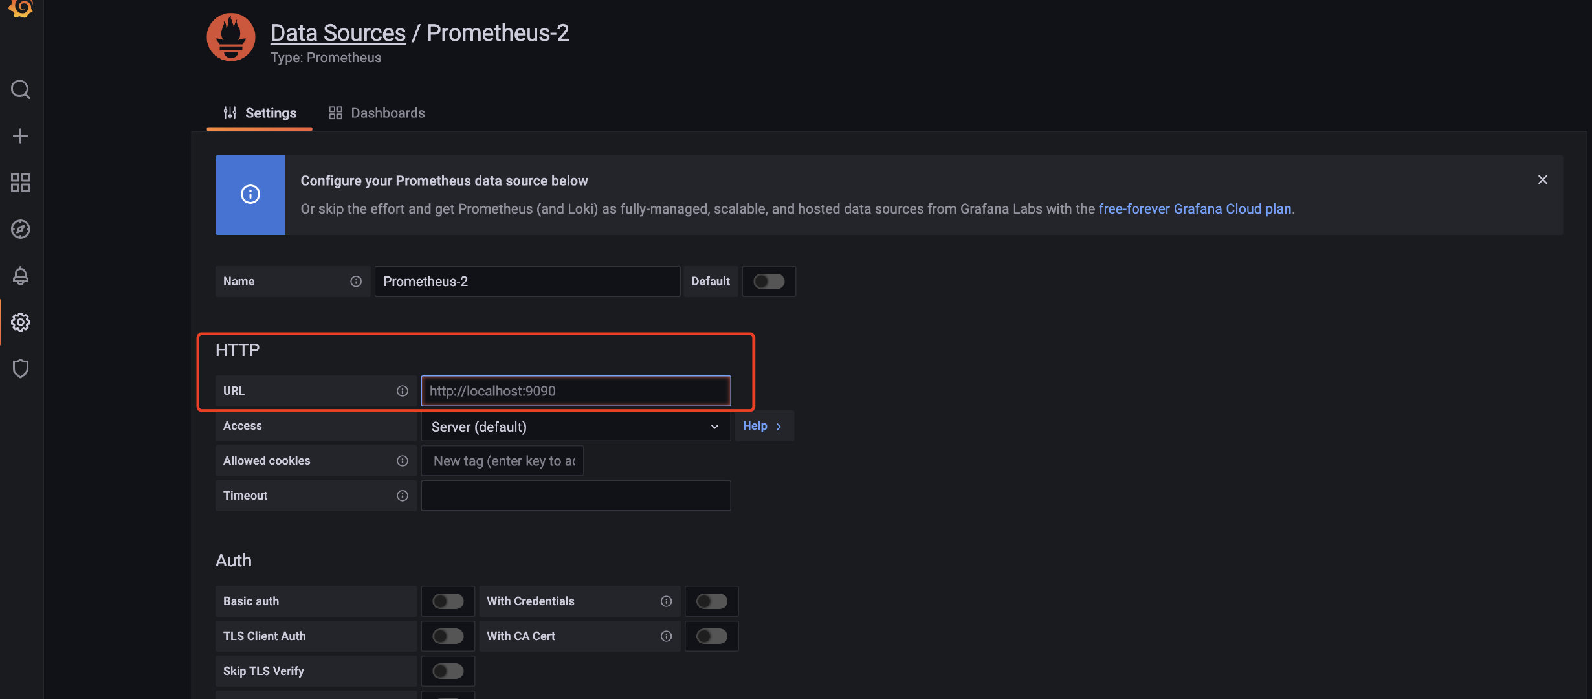Toggle the Default switch for Prometheus-2
This screenshot has height=699, width=1592.
click(x=768, y=280)
